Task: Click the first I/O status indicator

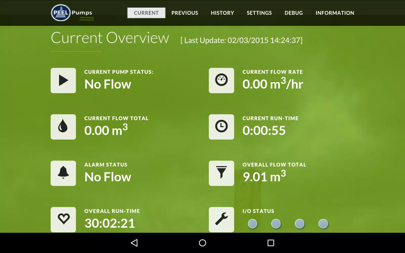Action: 252,224
